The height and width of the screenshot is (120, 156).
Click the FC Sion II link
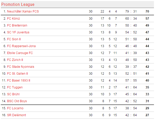point(14,39)
